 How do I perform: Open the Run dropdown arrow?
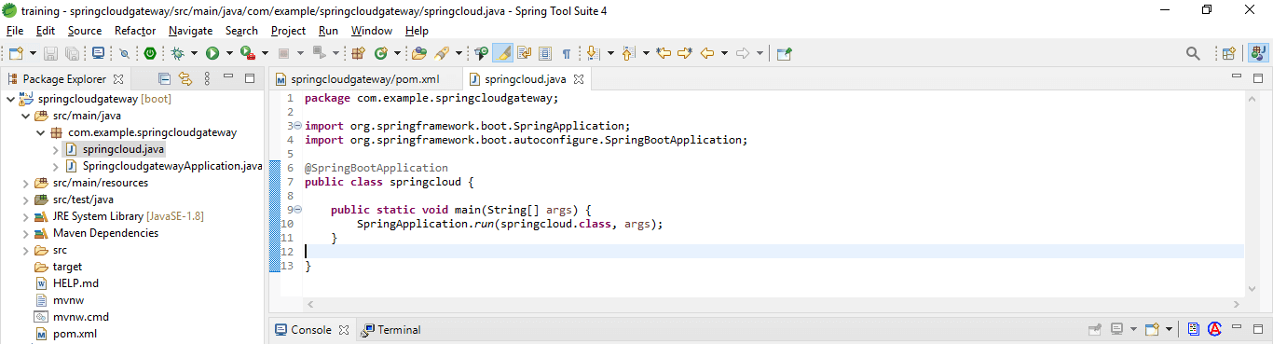(229, 53)
